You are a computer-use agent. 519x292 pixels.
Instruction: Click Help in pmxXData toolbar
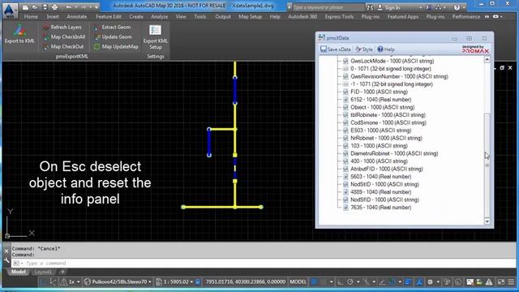[x=386, y=49]
